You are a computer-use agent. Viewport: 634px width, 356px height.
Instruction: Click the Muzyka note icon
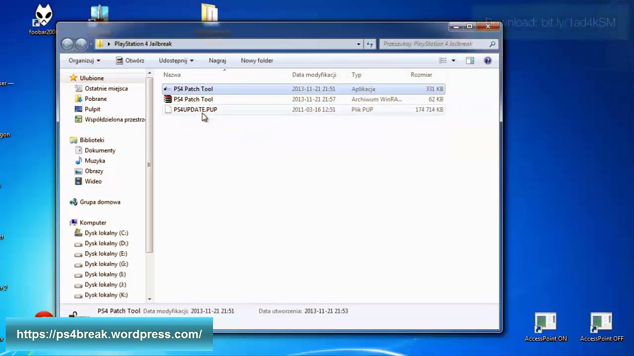point(78,161)
